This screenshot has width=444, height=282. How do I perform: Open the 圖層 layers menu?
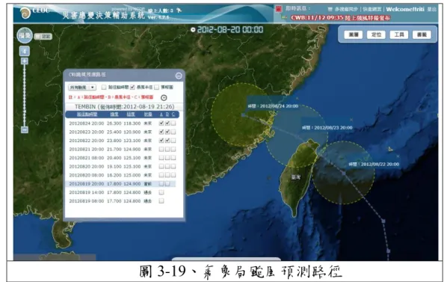(x=354, y=34)
